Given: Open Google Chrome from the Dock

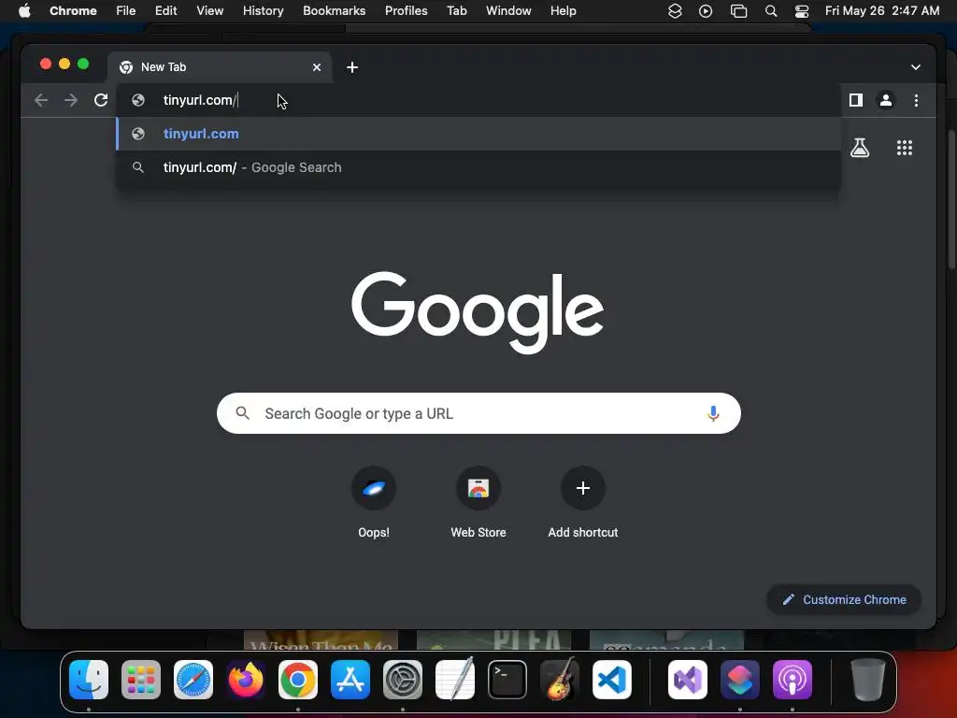Looking at the screenshot, I should [x=298, y=680].
